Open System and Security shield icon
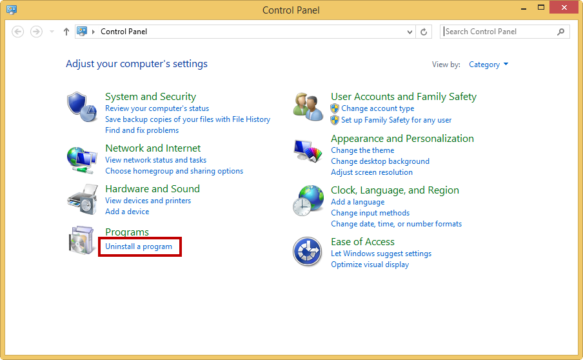583x360 pixels. point(82,107)
